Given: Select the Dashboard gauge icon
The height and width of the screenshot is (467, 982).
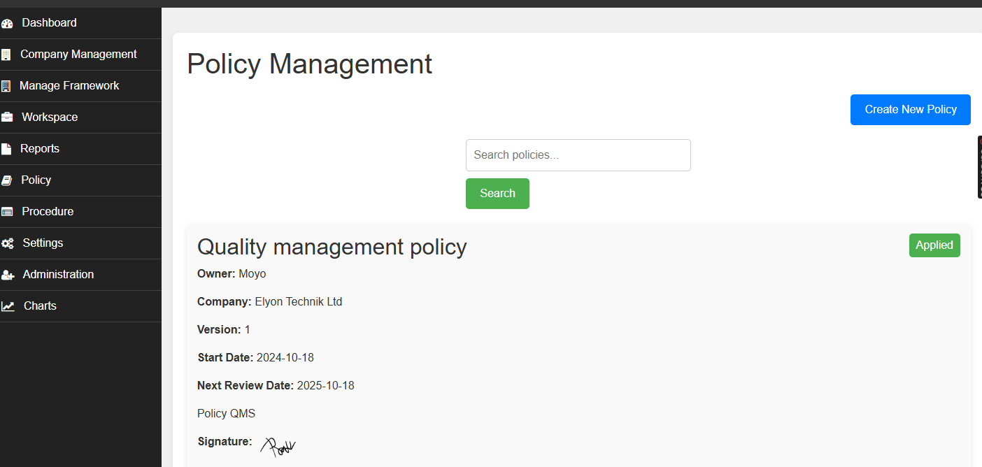Looking at the screenshot, I should [x=8, y=22].
